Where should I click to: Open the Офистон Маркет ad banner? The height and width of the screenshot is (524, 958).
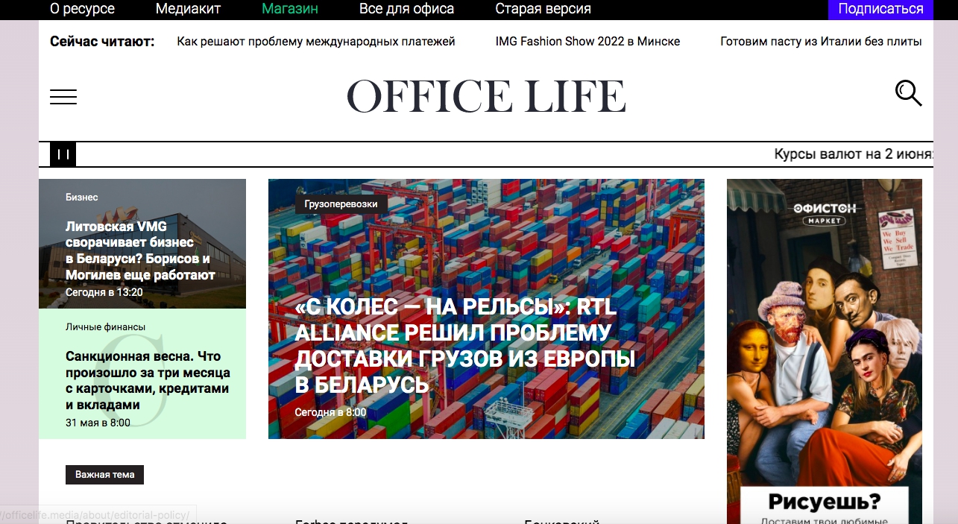[825, 351]
